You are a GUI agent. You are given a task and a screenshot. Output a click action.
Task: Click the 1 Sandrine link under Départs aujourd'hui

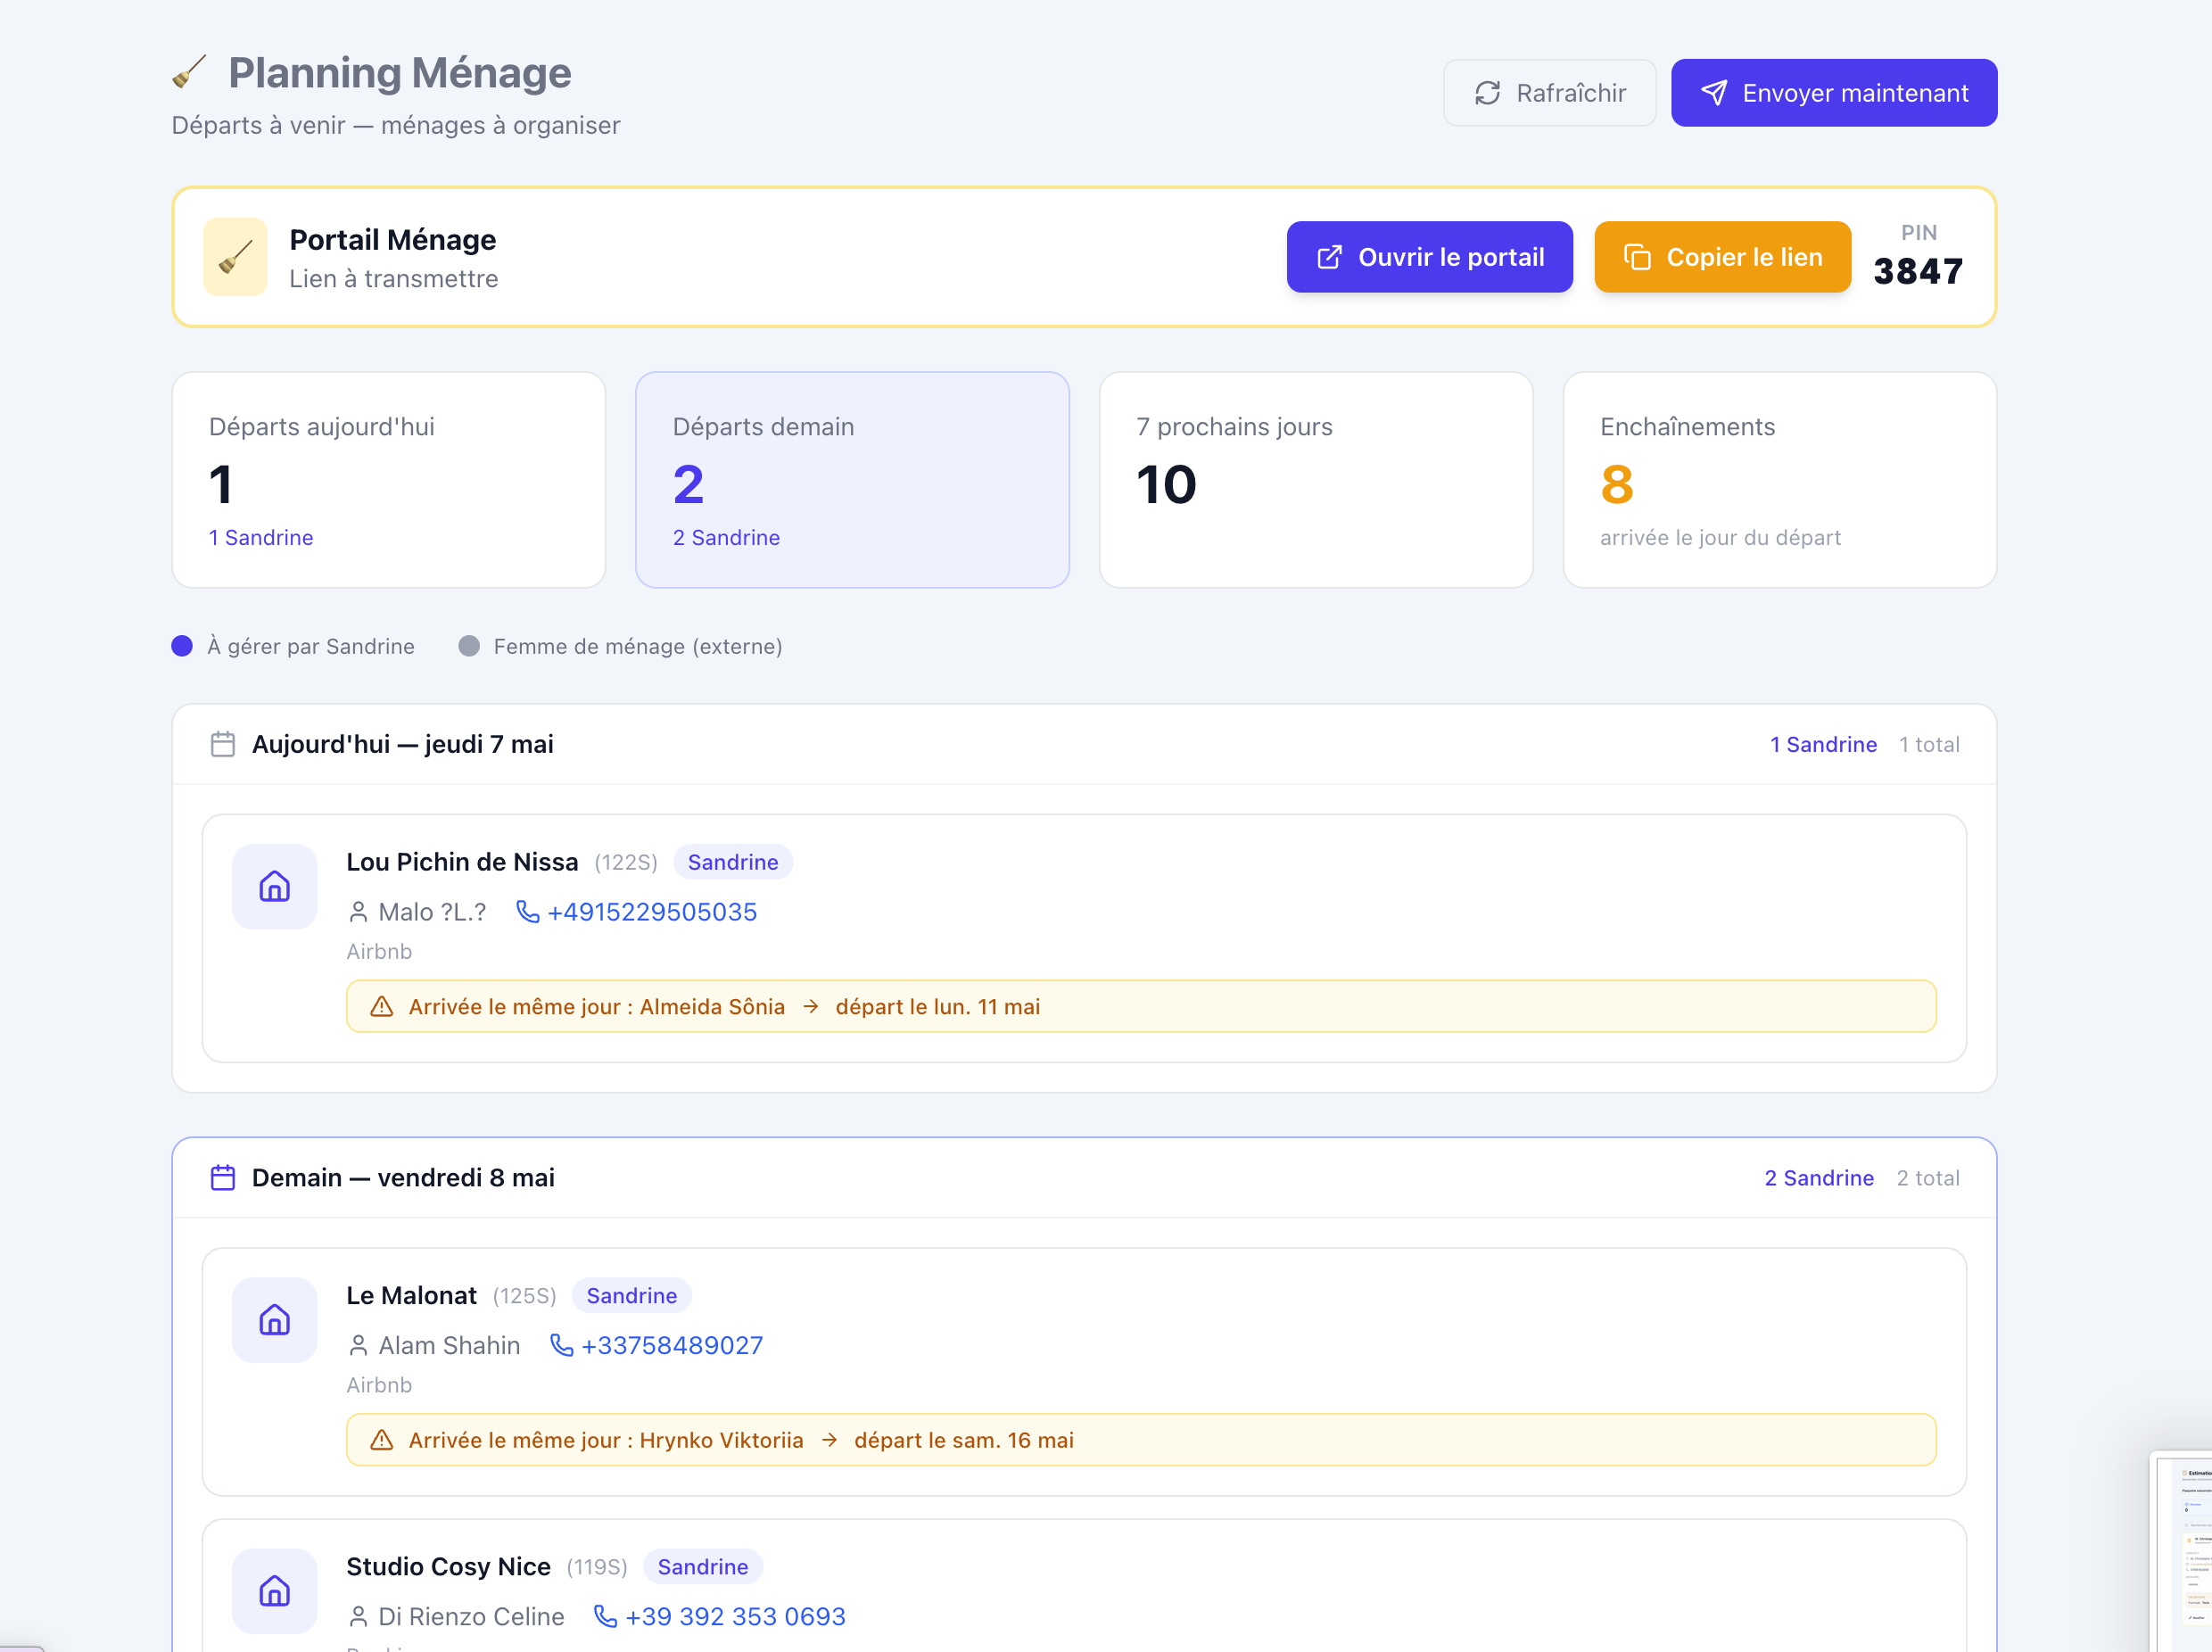tap(261, 537)
